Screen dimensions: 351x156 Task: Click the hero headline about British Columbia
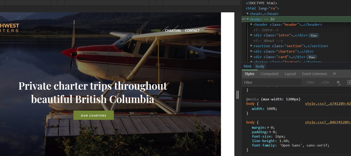tap(93, 92)
